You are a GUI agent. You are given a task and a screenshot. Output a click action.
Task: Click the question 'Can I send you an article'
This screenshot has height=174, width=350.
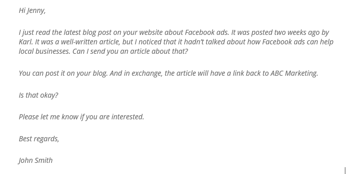[x=111, y=51]
